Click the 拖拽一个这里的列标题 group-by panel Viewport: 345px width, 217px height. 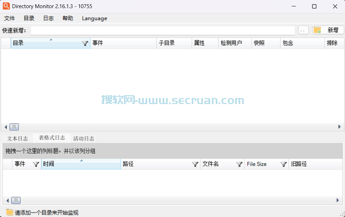[x=172, y=151]
